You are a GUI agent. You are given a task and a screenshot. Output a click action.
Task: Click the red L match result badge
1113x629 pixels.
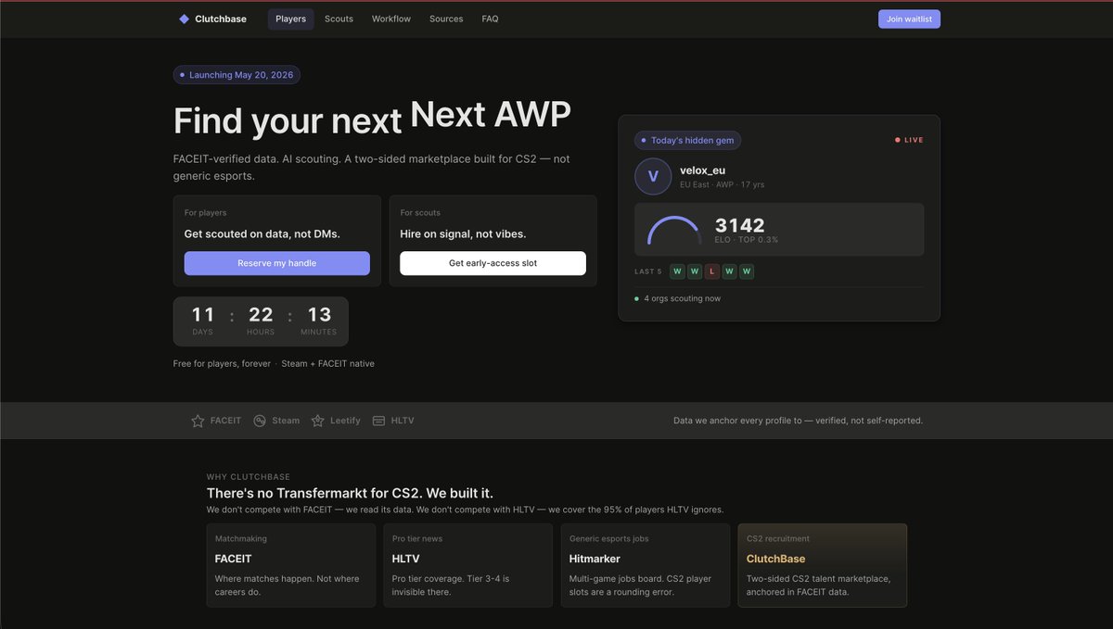tap(711, 271)
